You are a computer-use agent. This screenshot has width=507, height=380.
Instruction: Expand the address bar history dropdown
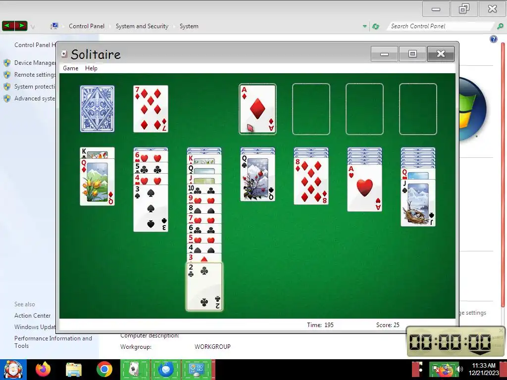(365, 26)
